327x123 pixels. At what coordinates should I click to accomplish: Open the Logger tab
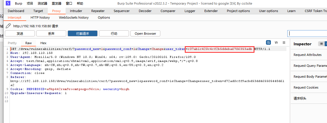190,11
